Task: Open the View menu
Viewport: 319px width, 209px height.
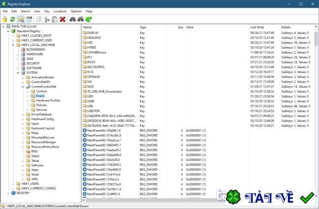Action: point(37,11)
